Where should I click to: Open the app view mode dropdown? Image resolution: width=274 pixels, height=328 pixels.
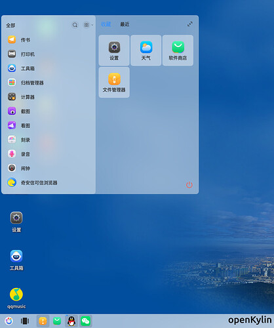tap(88, 25)
